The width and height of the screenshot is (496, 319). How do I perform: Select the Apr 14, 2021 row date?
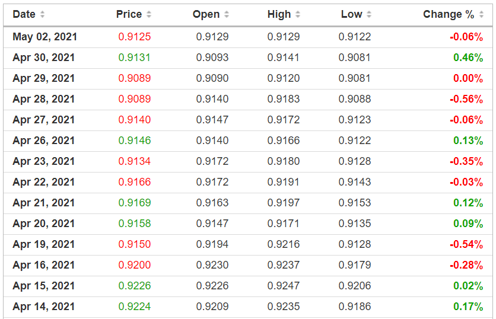pyautogui.click(x=43, y=307)
